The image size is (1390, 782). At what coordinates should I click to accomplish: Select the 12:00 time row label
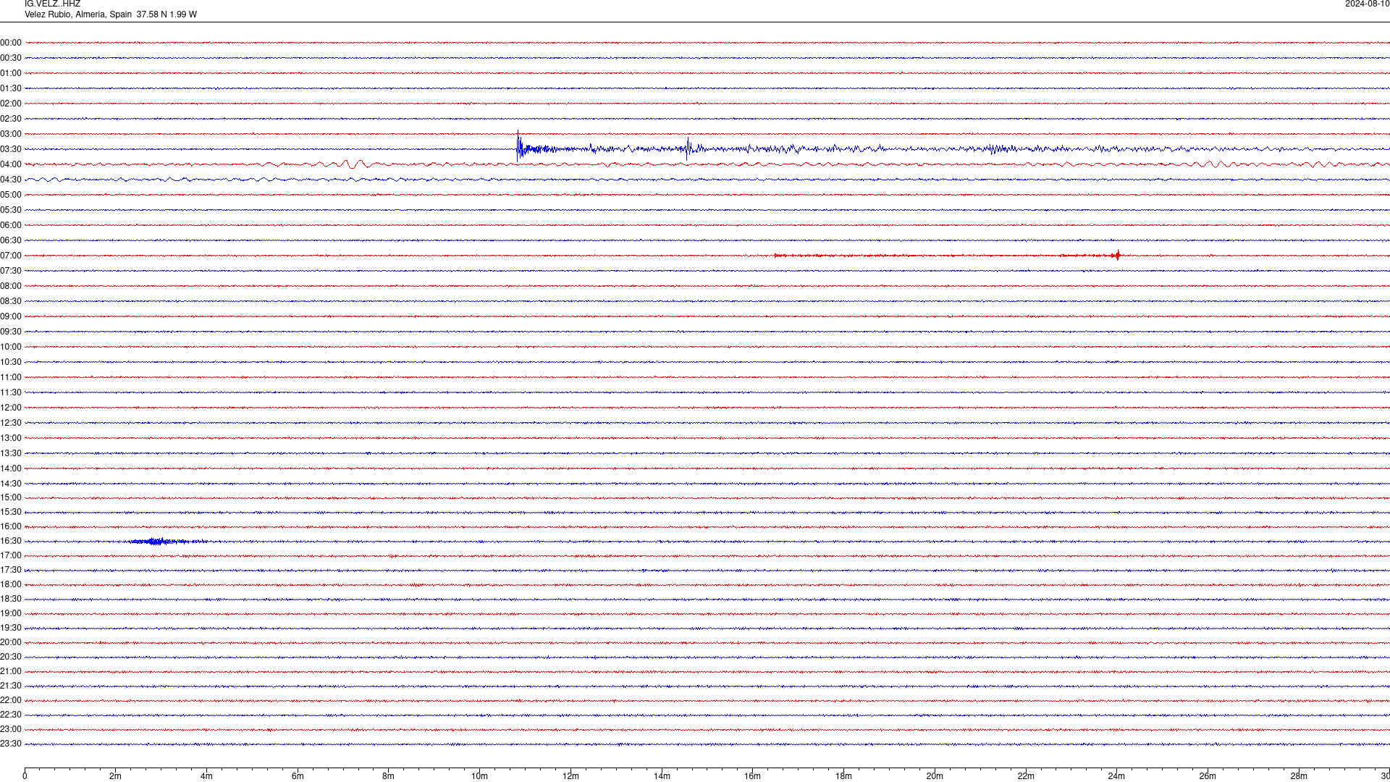[x=11, y=408]
